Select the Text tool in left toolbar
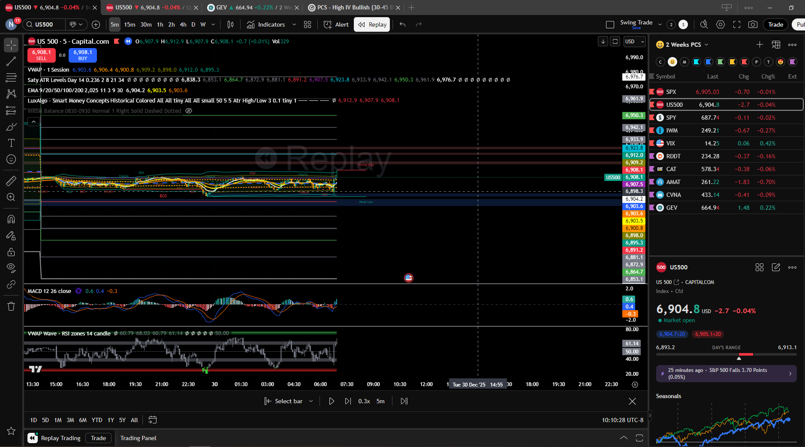 click(x=11, y=143)
